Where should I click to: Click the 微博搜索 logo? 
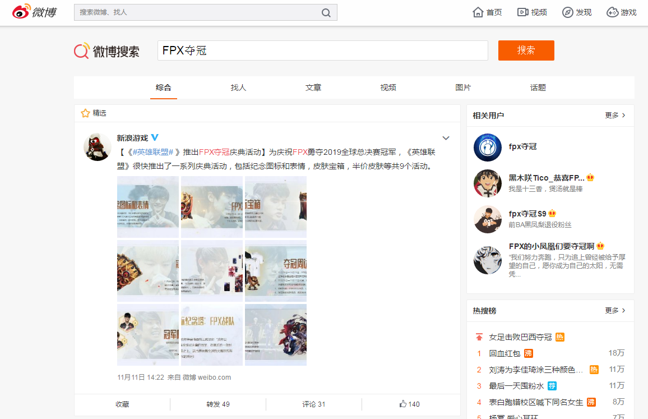tap(107, 51)
